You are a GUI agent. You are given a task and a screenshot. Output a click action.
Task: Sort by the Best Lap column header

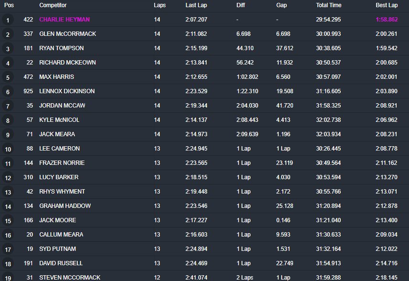click(387, 5)
